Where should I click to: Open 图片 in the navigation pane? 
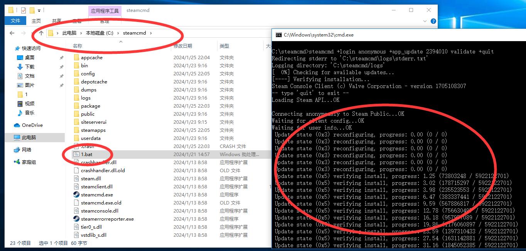point(30,85)
